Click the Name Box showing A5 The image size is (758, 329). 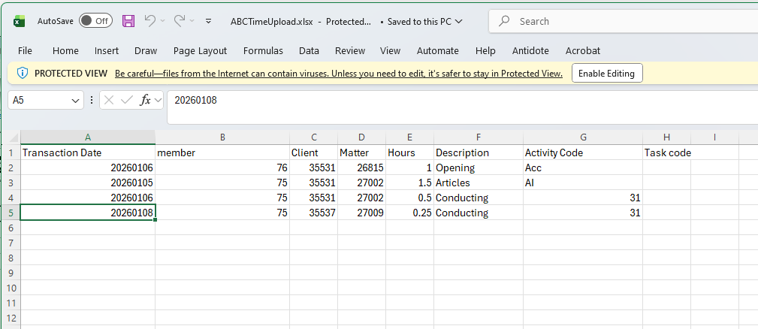point(40,101)
